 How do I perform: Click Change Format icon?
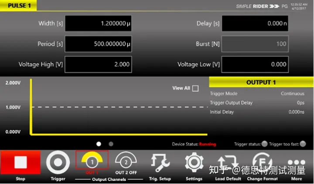[262, 162]
